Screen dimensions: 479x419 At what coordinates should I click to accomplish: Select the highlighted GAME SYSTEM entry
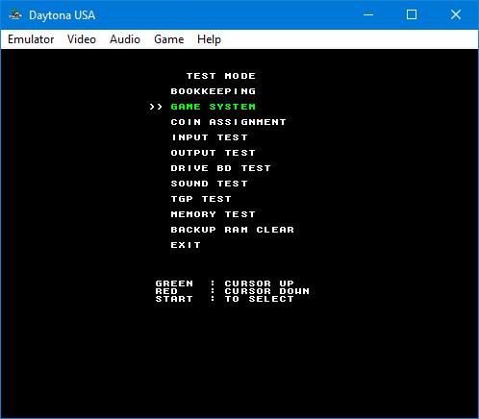click(214, 107)
